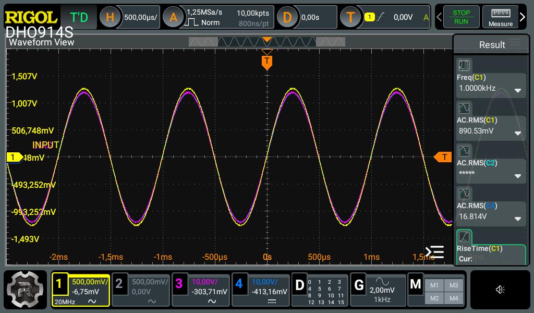The height and width of the screenshot is (313, 534).
Task: Click the 890.53mV RMS result value
Action: (x=476, y=131)
